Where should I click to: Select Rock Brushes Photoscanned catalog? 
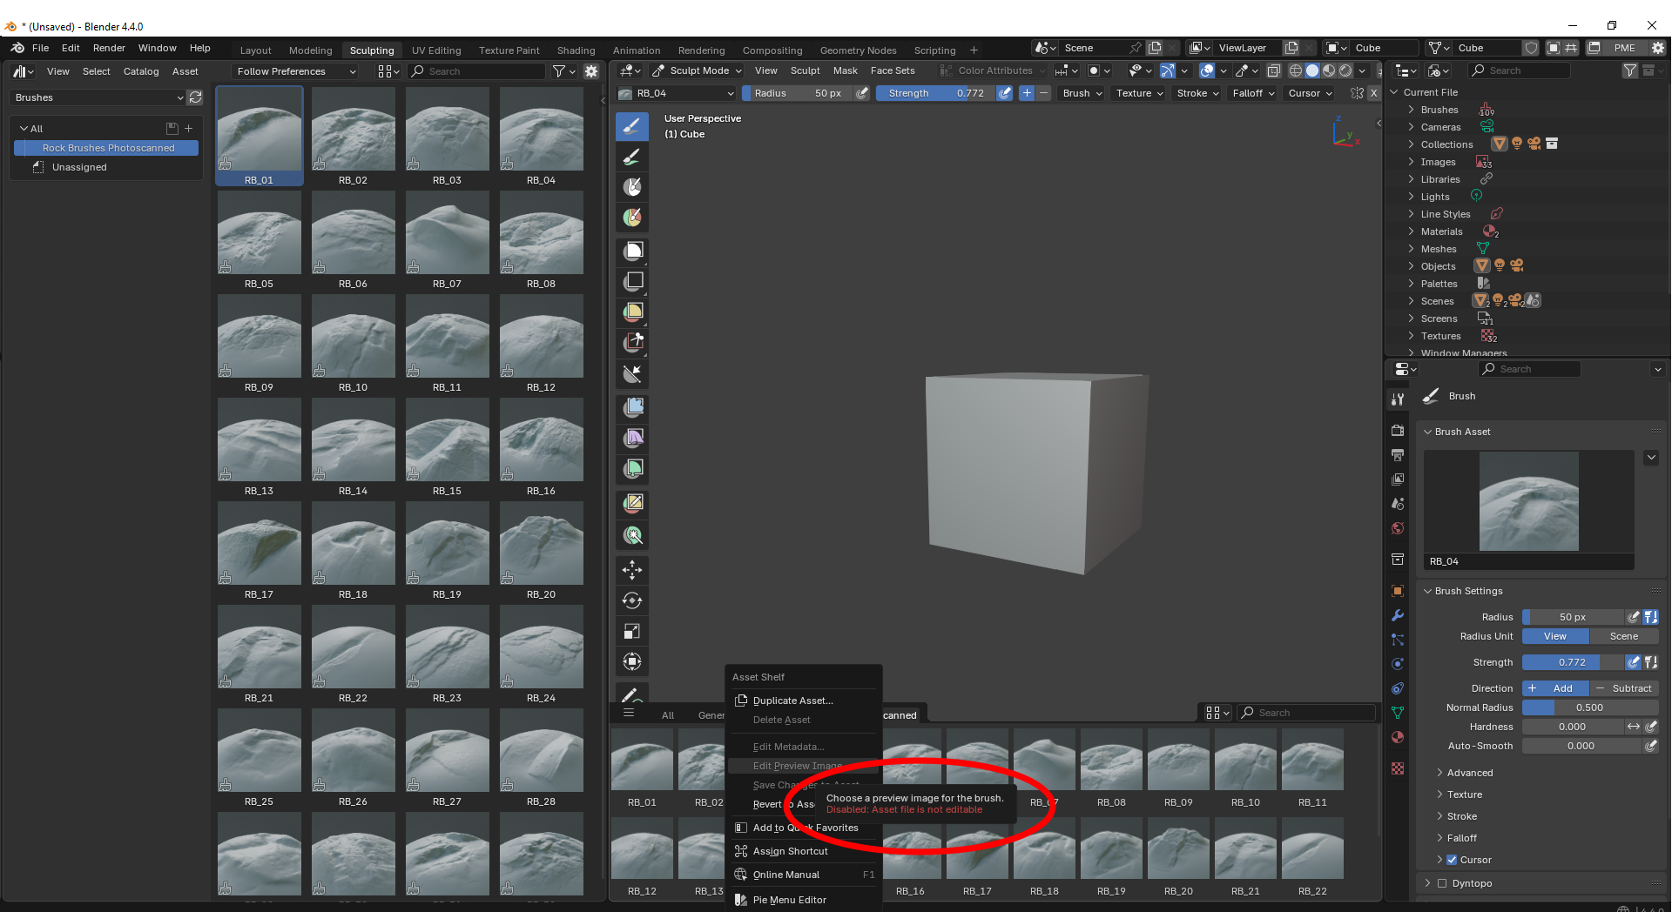click(106, 148)
